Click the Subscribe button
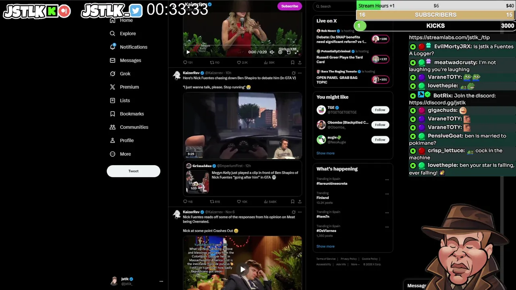The width and height of the screenshot is (516, 290). (x=289, y=6)
